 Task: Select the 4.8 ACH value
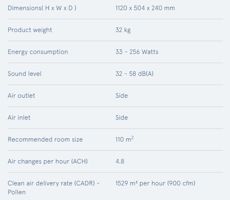tap(120, 161)
